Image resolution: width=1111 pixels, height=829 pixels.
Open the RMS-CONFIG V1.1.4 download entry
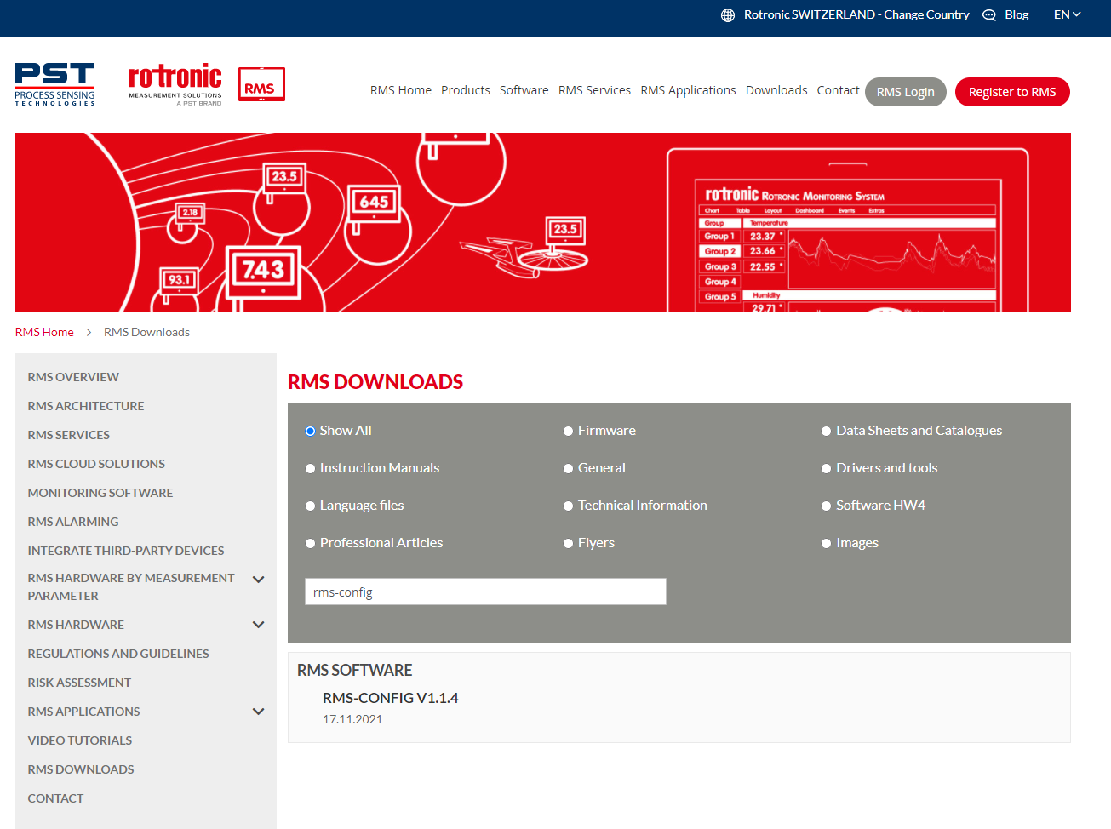pyautogui.click(x=390, y=698)
